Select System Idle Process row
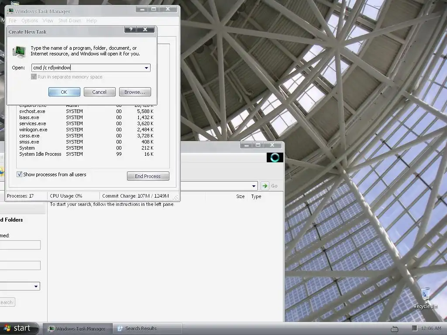Image resolution: width=447 pixels, height=335 pixels. click(x=87, y=154)
